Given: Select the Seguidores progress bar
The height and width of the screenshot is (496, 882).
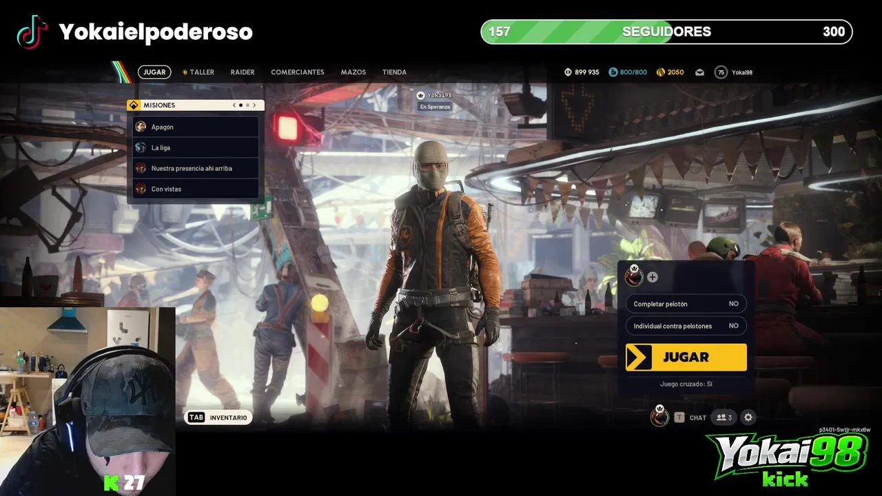Looking at the screenshot, I should click(666, 32).
